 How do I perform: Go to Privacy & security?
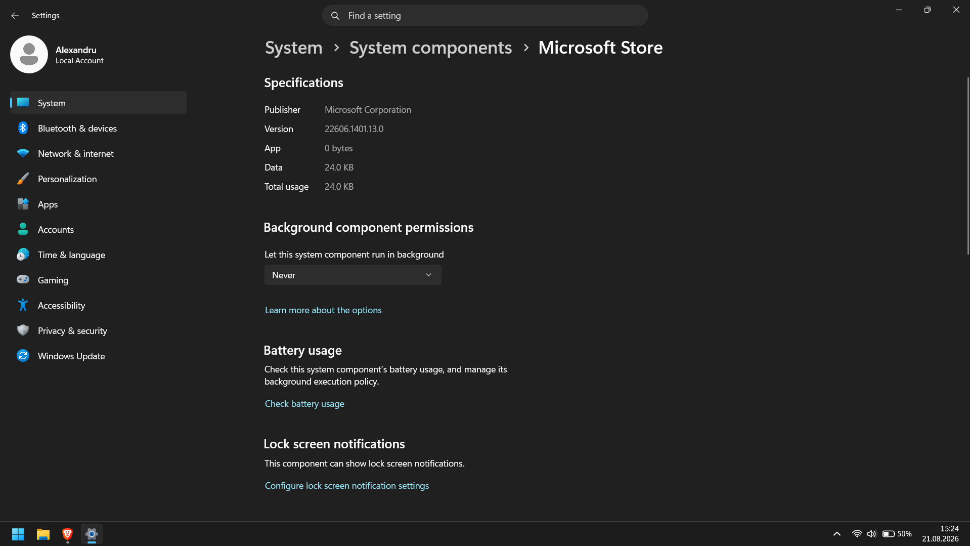pyautogui.click(x=98, y=330)
